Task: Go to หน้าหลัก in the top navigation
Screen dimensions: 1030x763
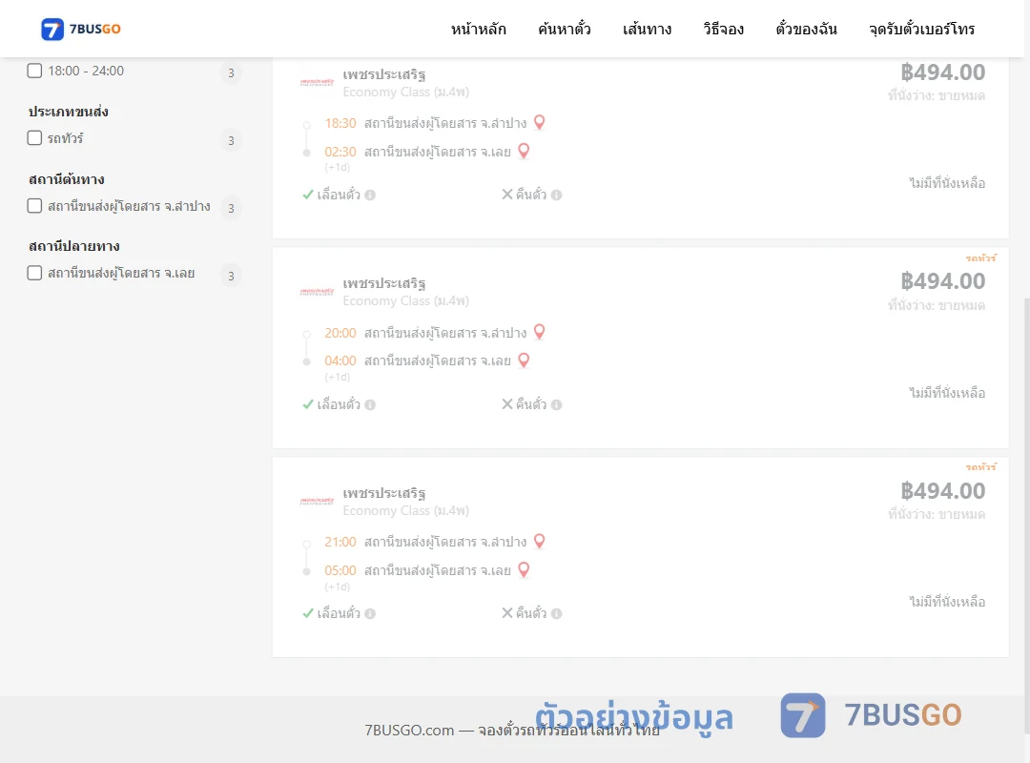Action: point(478,29)
